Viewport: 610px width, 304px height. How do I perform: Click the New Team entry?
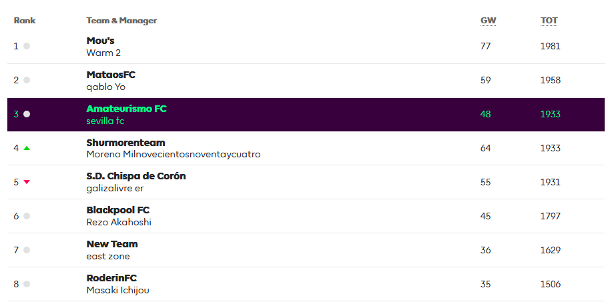(112, 244)
